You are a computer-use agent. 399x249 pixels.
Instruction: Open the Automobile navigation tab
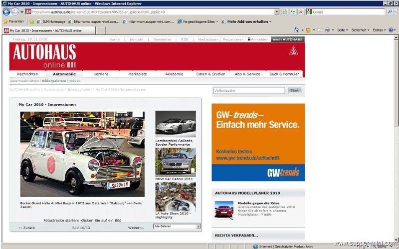(64, 74)
